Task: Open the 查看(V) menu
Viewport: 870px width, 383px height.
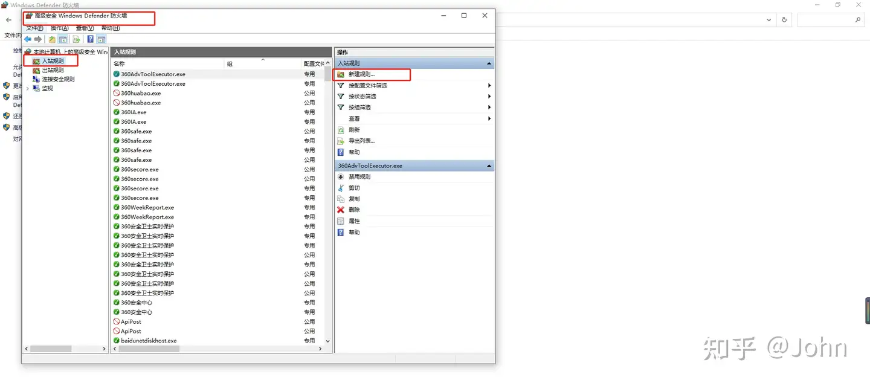Action: click(x=85, y=28)
